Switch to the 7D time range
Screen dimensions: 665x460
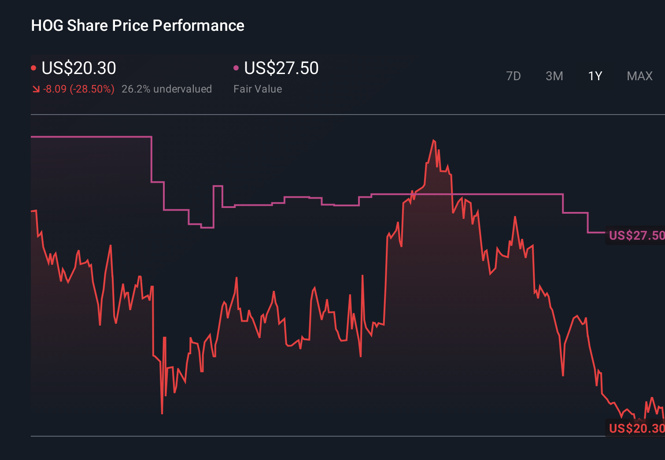click(x=514, y=76)
